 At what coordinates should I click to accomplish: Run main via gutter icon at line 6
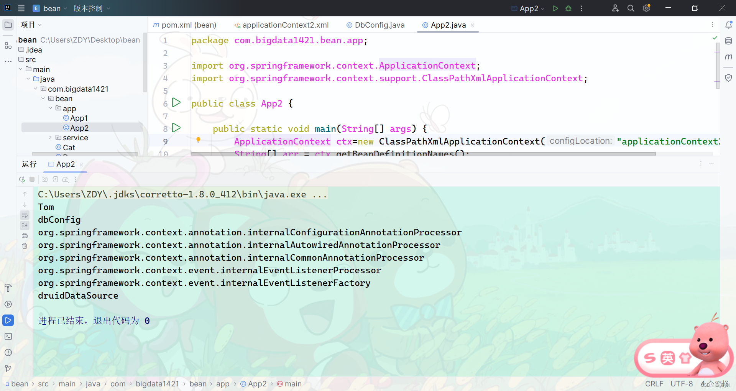click(x=176, y=102)
